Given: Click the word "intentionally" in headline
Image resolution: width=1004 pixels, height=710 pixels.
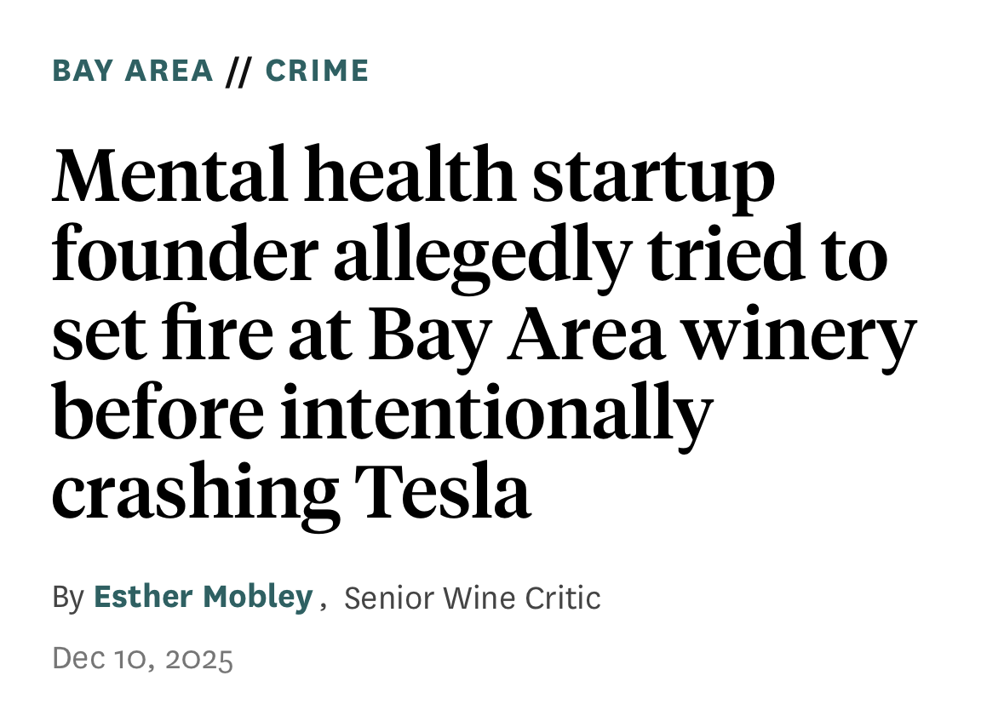Looking at the screenshot, I should [x=495, y=413].
